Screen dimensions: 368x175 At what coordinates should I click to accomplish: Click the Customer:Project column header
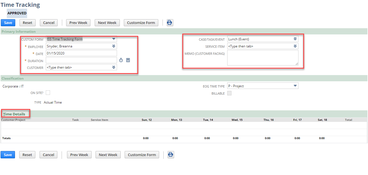[x=13, y=120]
